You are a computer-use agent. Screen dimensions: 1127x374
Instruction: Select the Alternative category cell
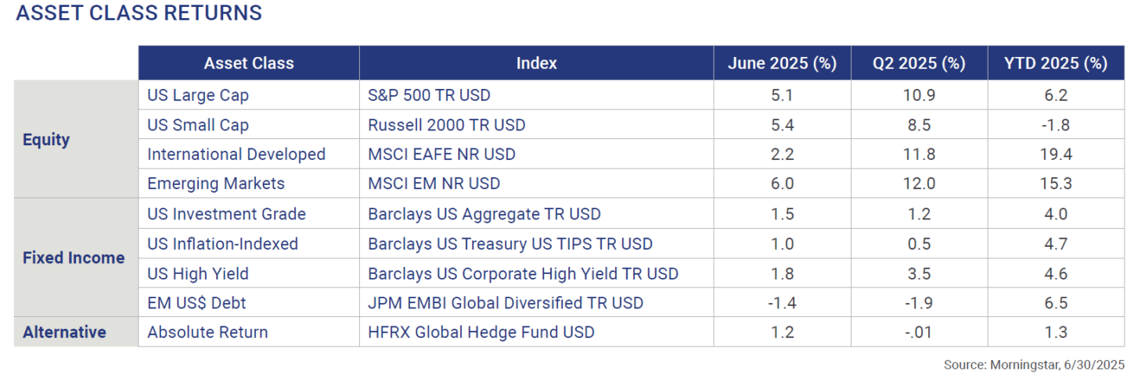pos(64,332)
